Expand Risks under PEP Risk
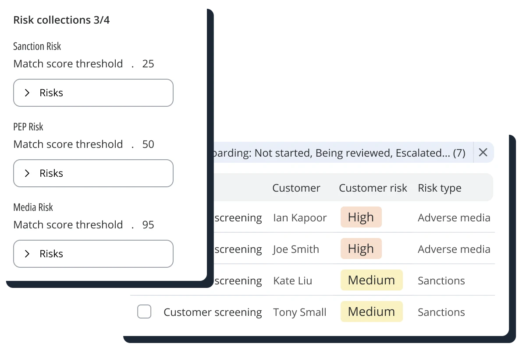Viewport: 526px width, 350px height. (93, 173)
